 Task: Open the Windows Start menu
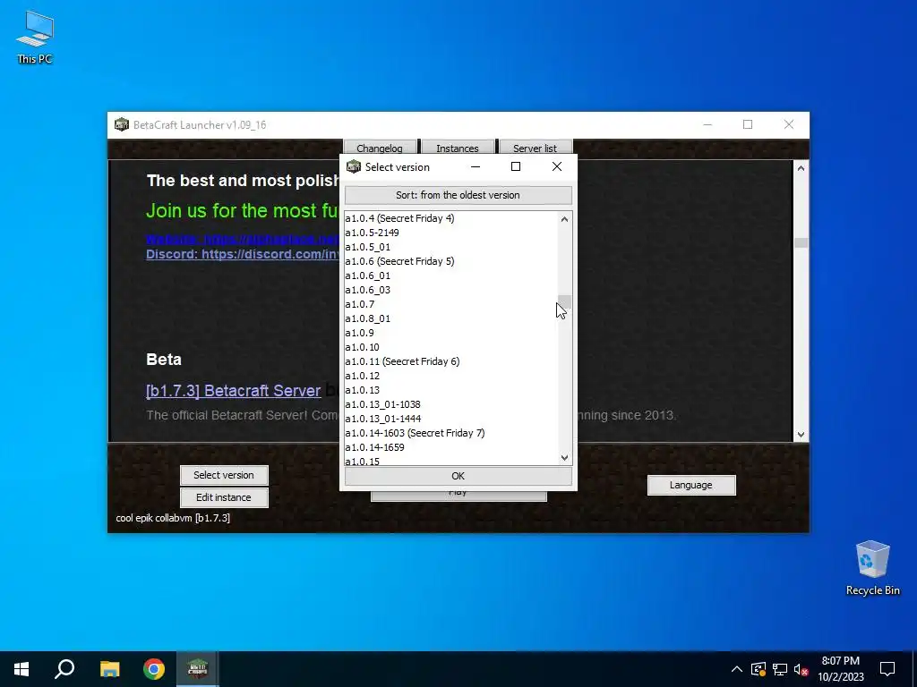click(x=21, y=669)
